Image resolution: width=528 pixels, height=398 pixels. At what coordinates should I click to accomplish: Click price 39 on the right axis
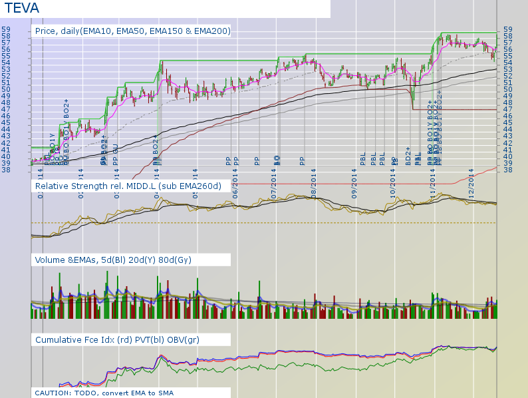pyautogui.click(x=508, y=163)
